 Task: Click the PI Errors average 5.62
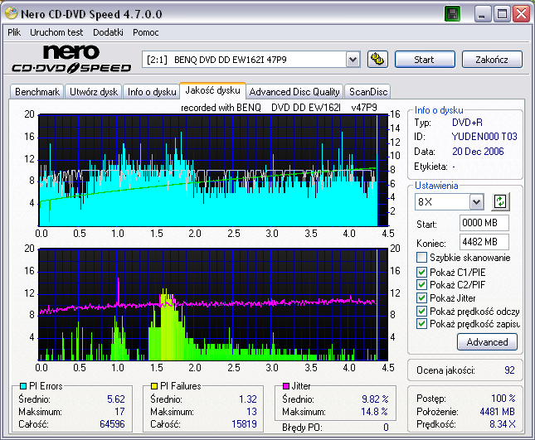[x=116, y=399]
